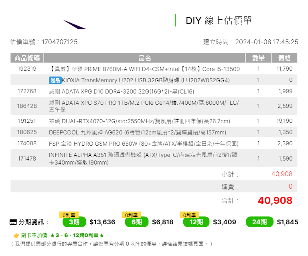This screenshot has height=256, width=308.
Task: Click product barcode 172768
Action: tap(27, 91)
